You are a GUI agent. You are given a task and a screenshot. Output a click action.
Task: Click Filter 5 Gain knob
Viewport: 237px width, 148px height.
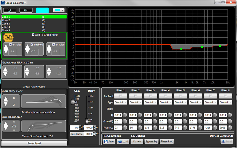coord(185,121)
